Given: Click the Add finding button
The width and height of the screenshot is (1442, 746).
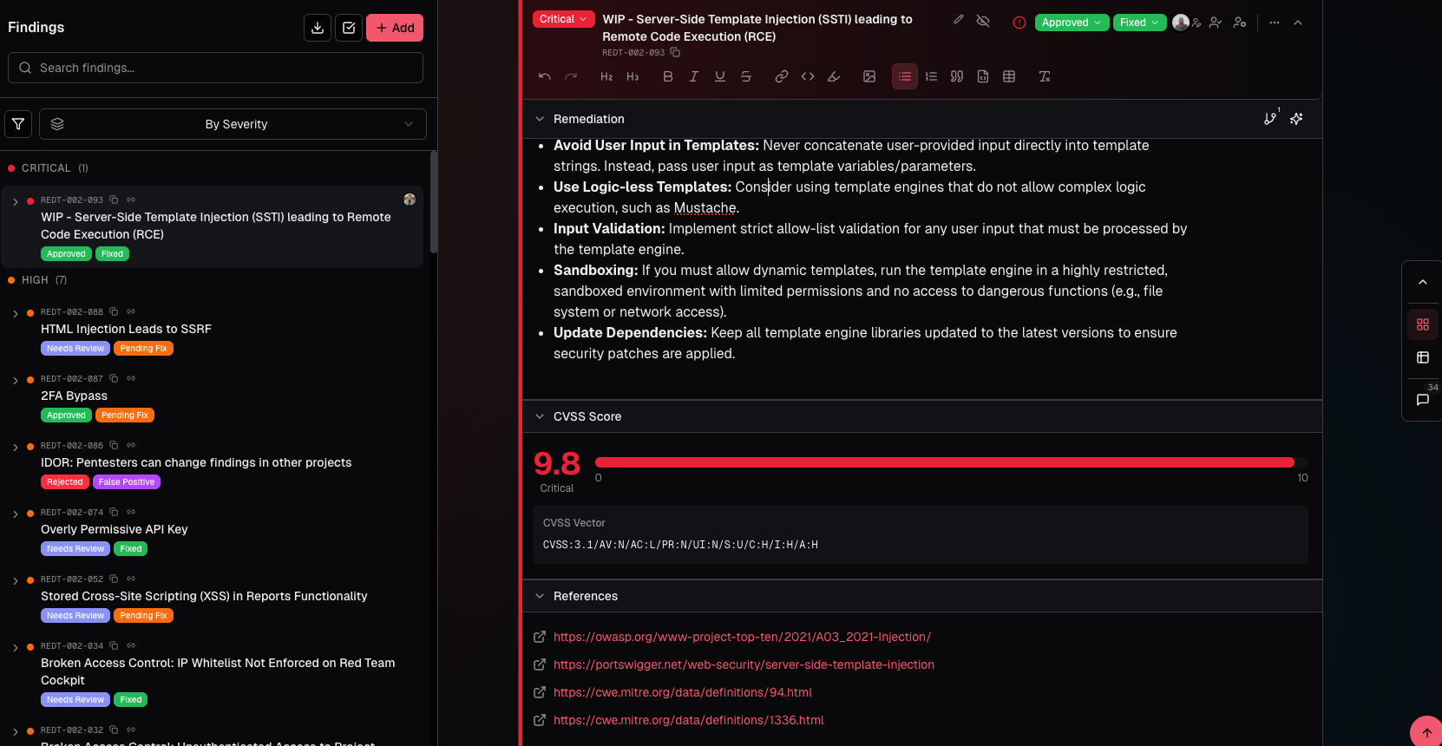Looking at the screenshot, I should (x=395, y=28).
